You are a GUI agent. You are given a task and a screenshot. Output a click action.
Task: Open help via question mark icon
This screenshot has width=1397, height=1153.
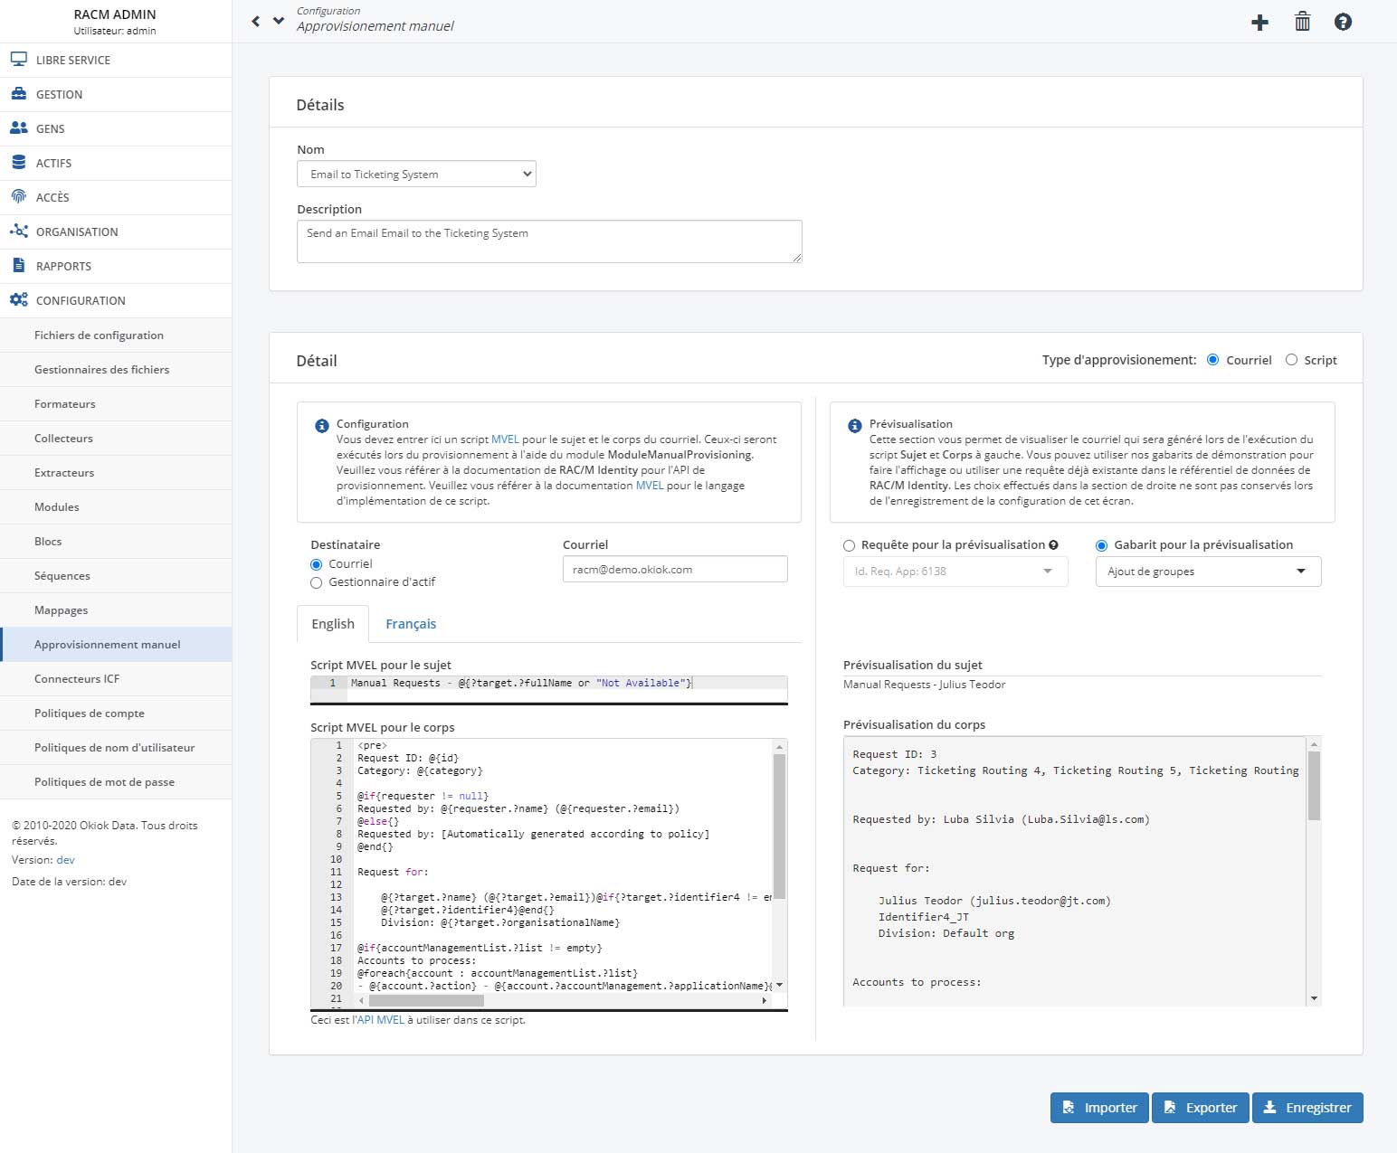coord(1343,22)
